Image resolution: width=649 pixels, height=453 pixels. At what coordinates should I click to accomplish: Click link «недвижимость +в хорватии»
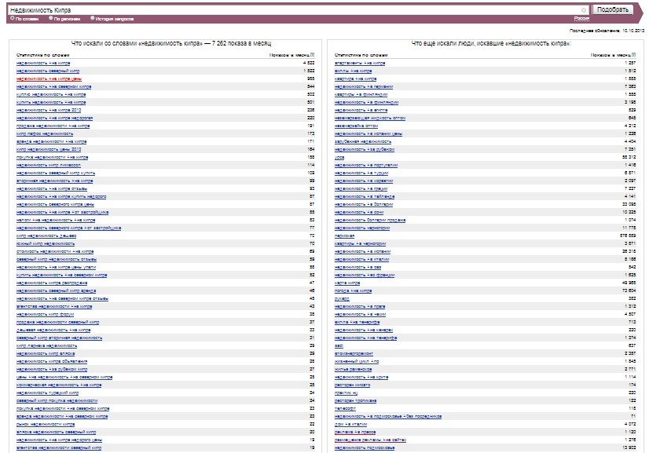364,181
